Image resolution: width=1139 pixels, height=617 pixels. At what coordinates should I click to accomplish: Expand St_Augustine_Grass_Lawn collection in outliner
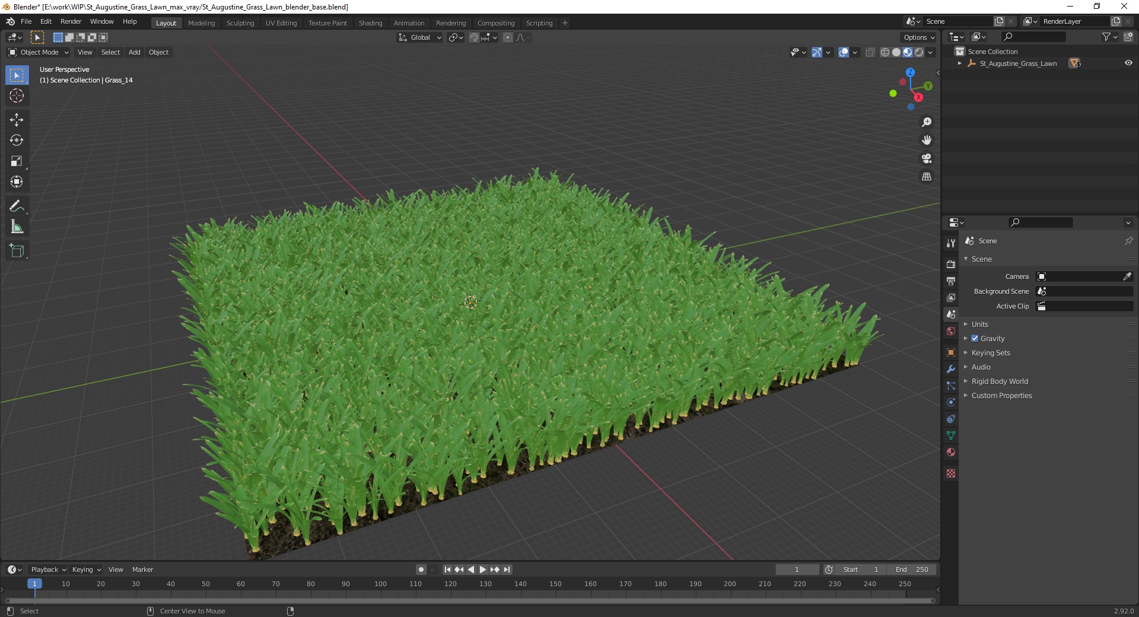tap(960, 63)
